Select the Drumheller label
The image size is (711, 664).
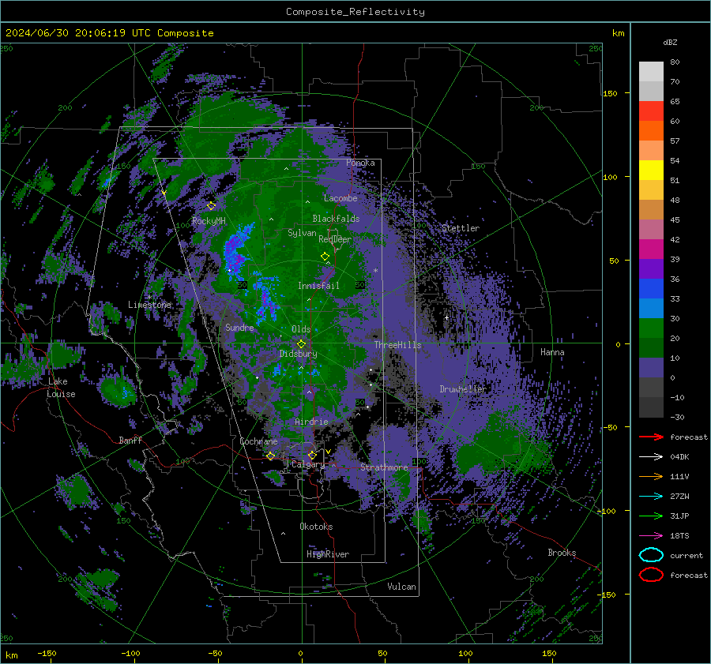point(463,389)
